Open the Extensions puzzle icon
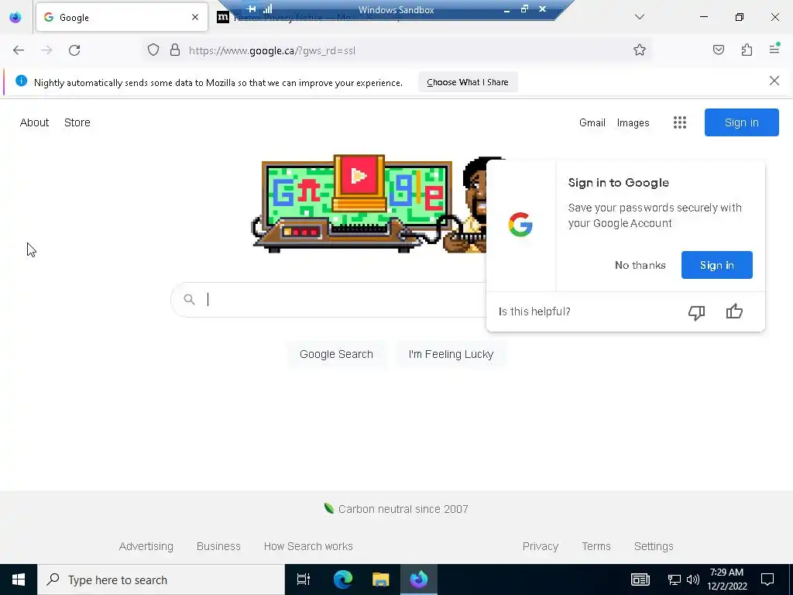 coord(747,50)
